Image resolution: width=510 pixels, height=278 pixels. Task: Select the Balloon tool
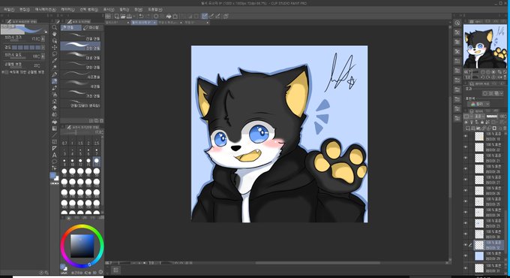click(x=54, y=162)
